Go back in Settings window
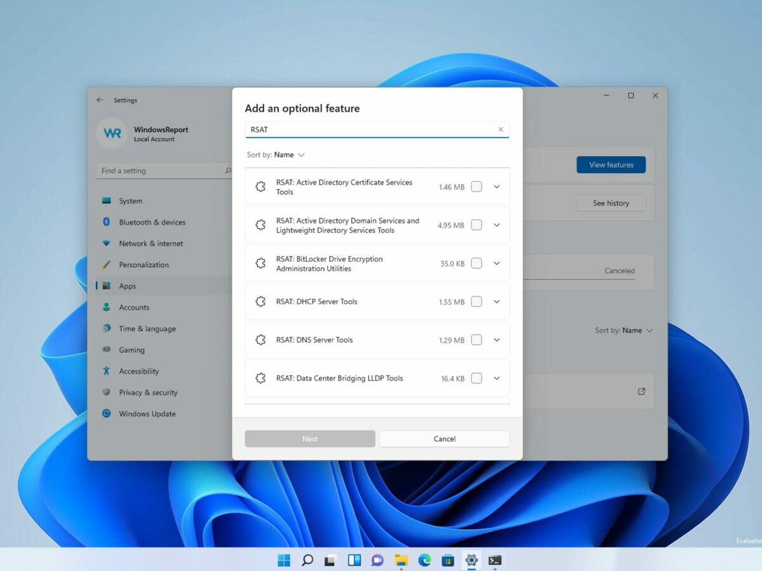Image resolution: width=762 pixels, height=571 pixels. coord(100,100)
